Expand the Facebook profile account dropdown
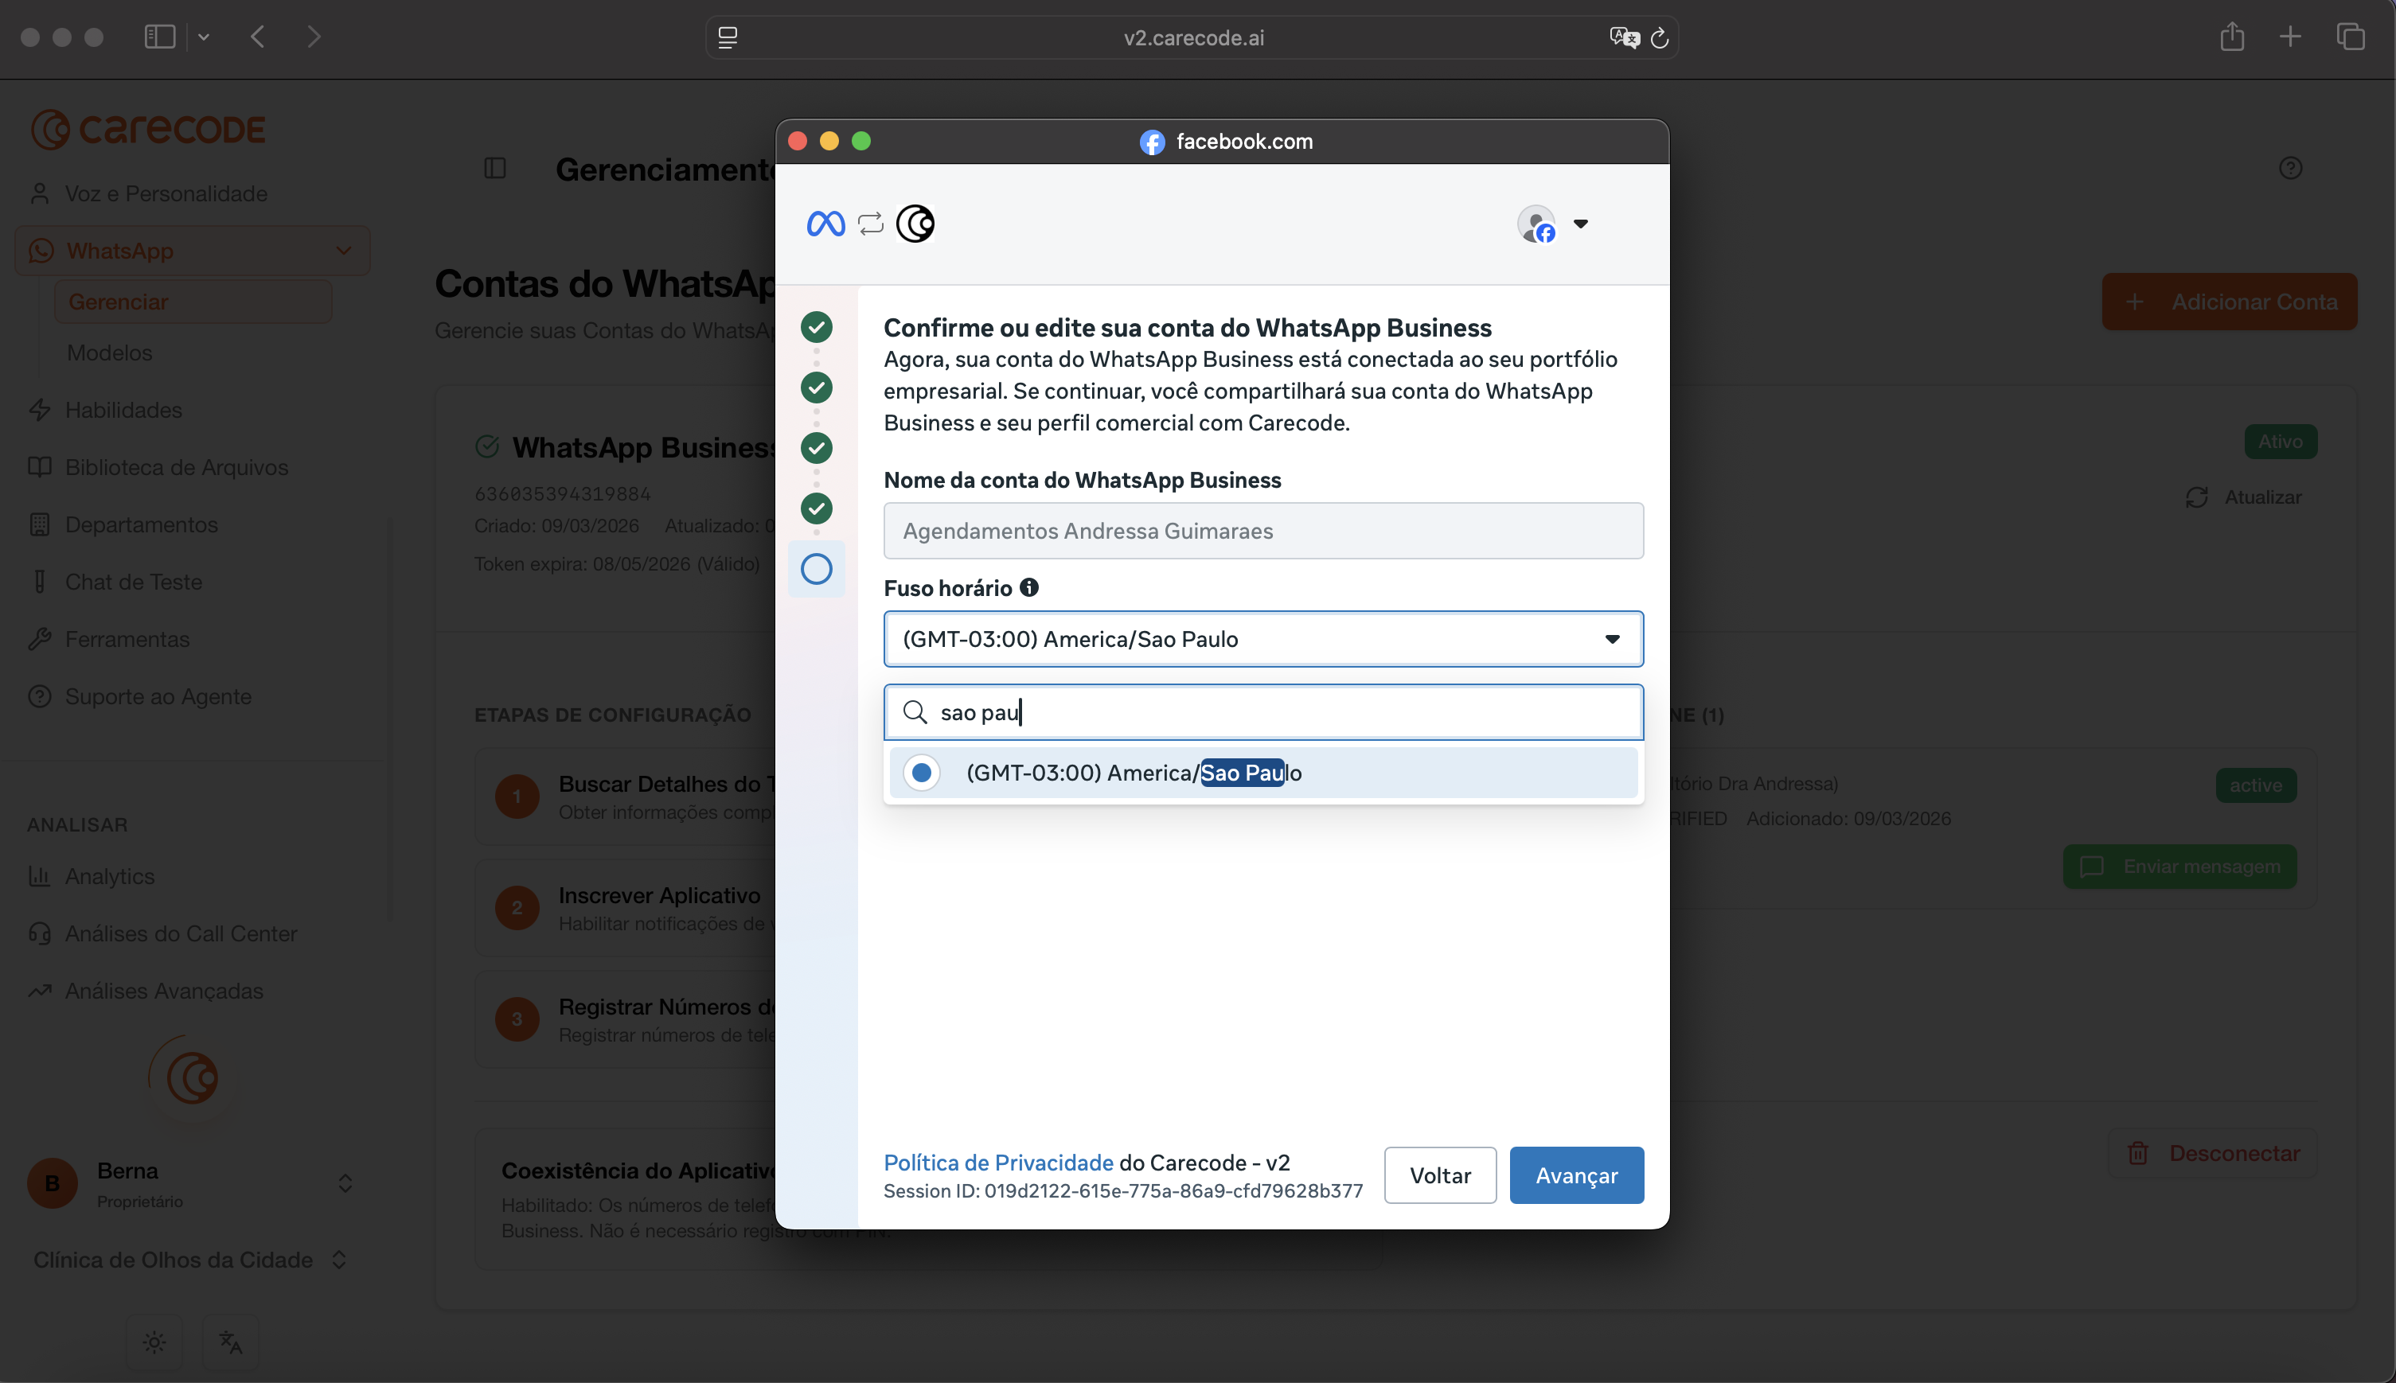 (x=1580, y=224)
